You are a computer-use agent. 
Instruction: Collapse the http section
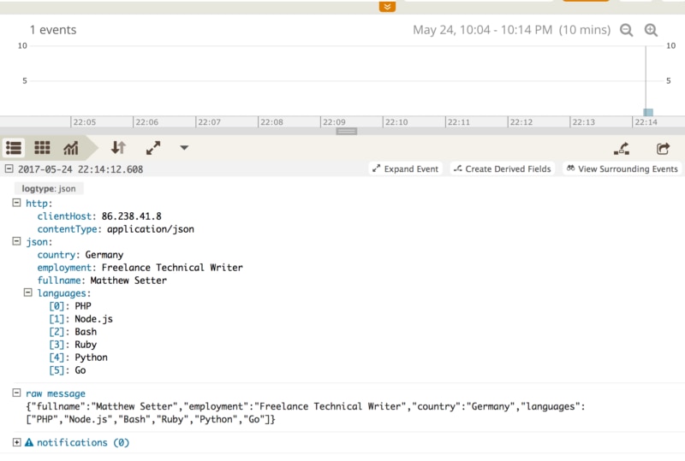point(17,203)
